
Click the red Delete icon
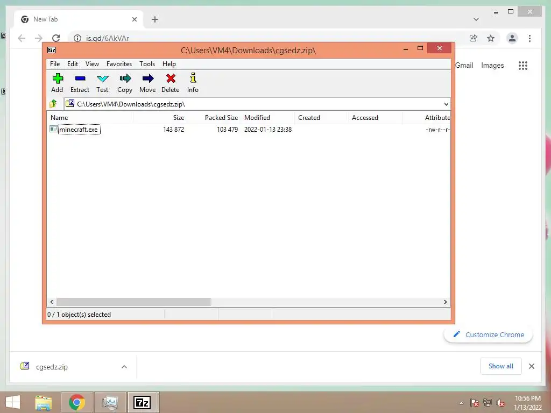click(171, 79)
